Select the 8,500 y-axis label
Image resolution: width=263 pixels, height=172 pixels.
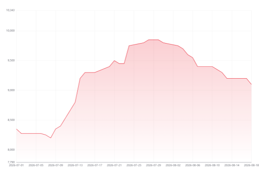tap(11, 120)
